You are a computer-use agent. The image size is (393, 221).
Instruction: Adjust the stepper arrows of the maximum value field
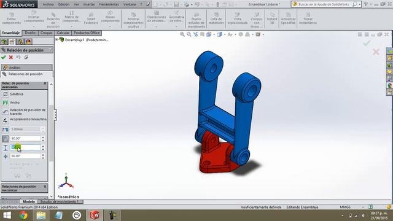[43, 147]
